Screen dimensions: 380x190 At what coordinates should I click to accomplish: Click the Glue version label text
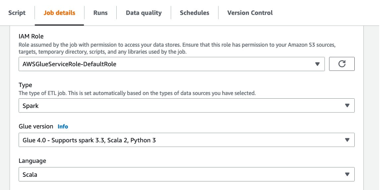(36, 126)
